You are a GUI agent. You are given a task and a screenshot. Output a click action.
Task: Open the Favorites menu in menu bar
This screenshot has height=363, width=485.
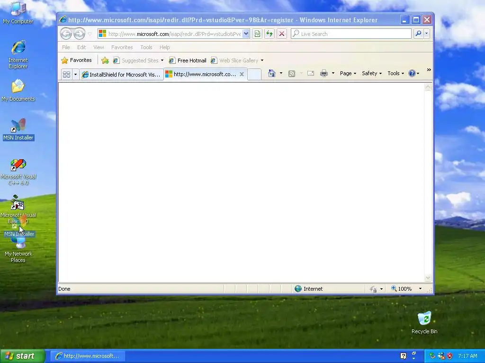point(122,47)
